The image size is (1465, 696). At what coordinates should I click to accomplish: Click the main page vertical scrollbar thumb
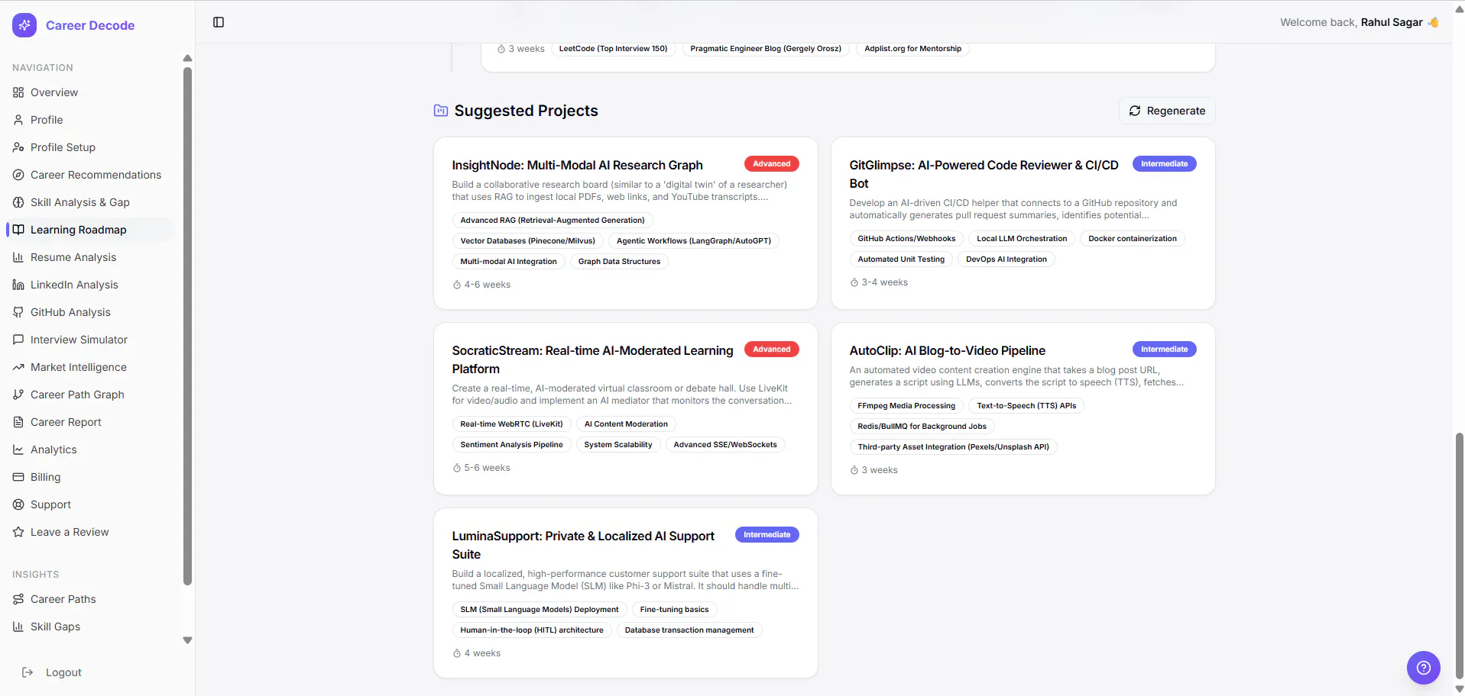coord(1459,556)
